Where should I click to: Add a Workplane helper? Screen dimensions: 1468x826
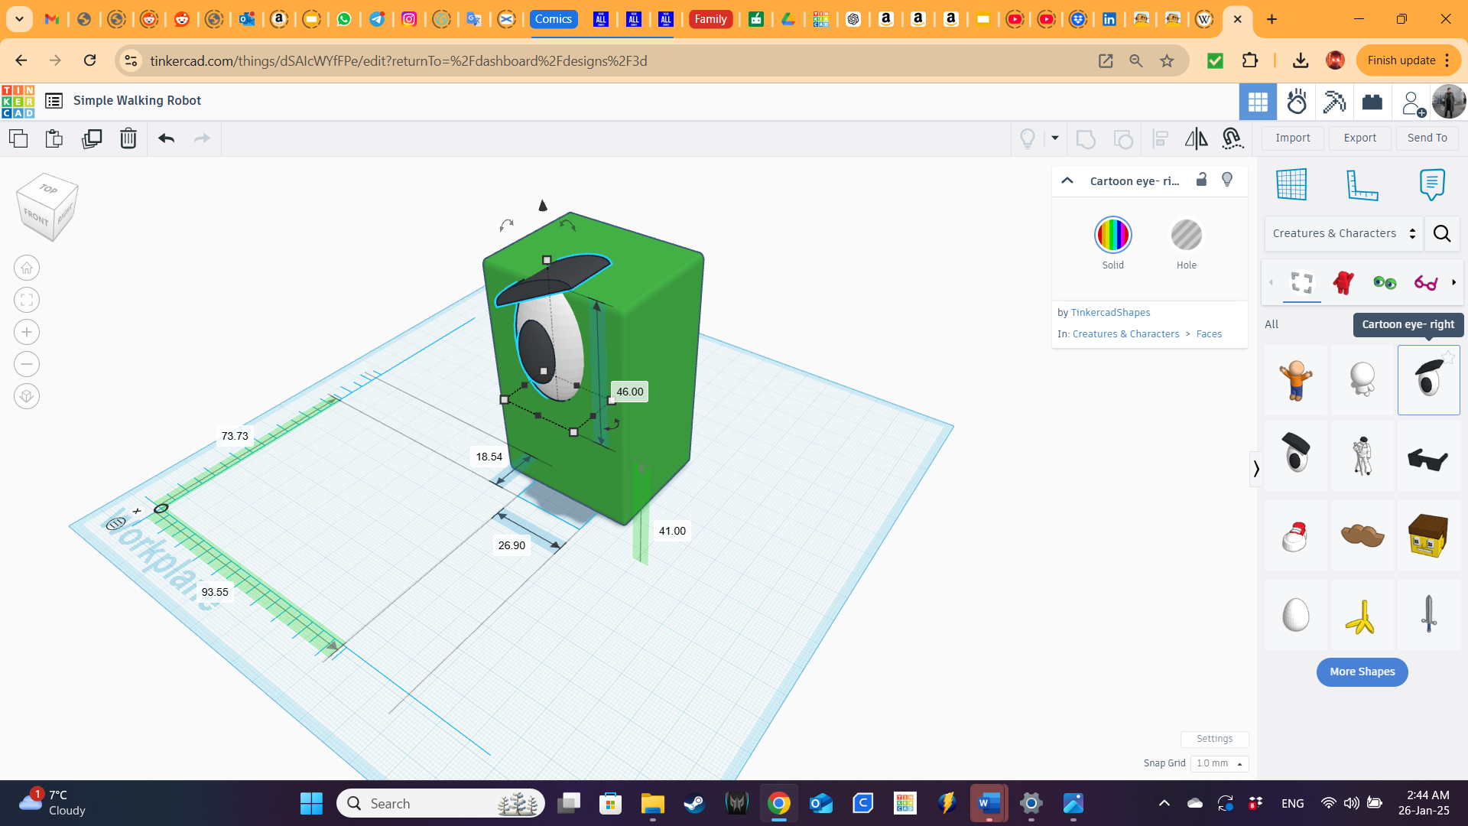(x=1292, y=184)
